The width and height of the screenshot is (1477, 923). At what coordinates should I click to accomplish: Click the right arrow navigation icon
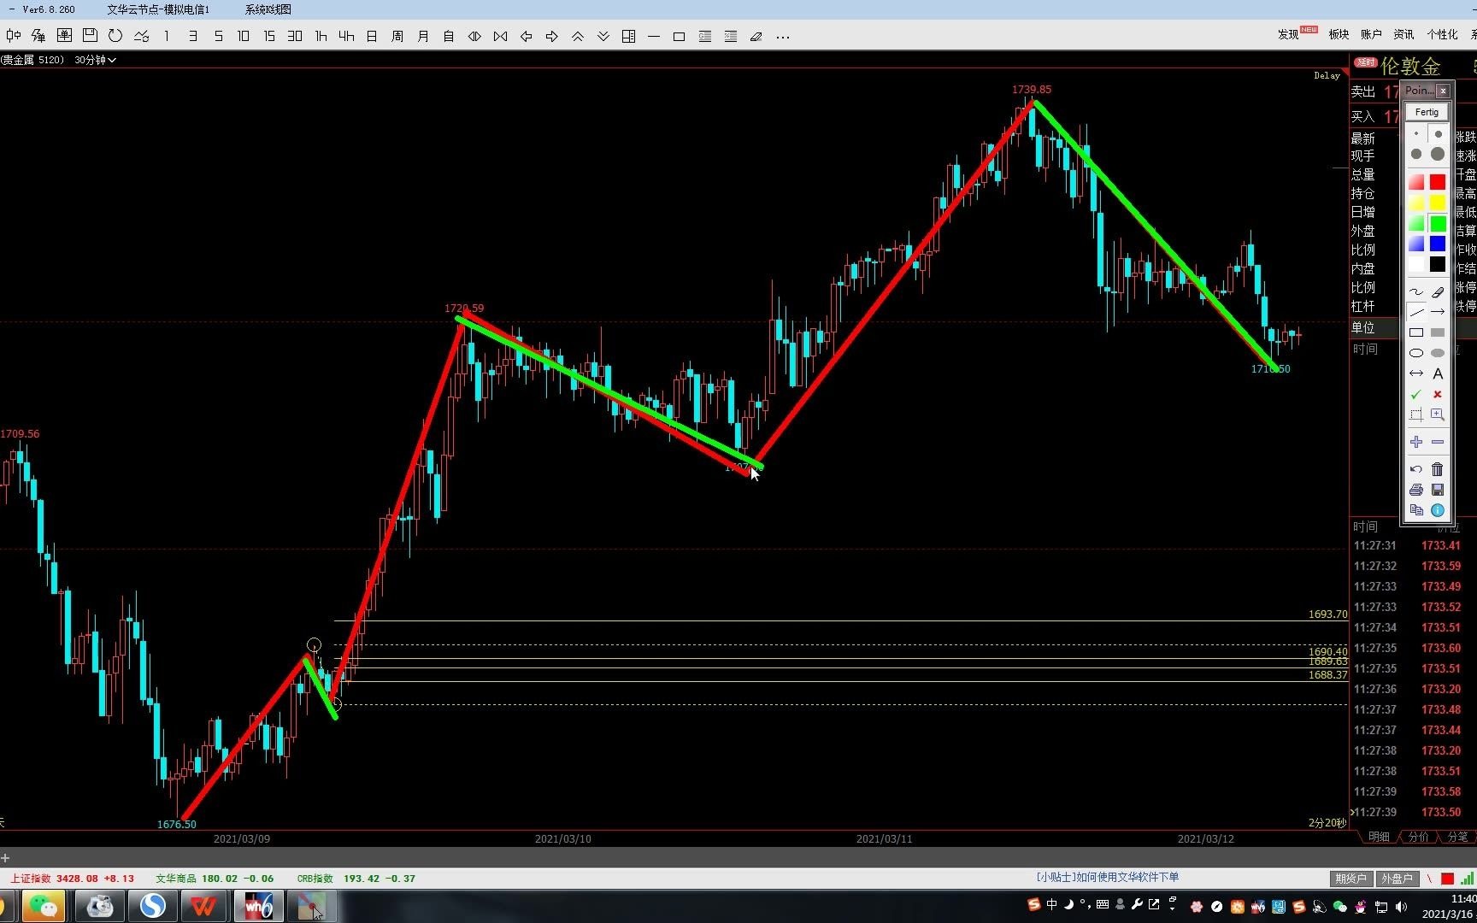[x=552, y=36]
